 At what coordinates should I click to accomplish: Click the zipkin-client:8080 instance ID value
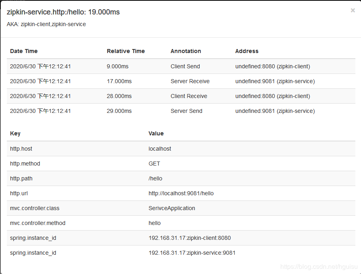[x=190, y=238]
